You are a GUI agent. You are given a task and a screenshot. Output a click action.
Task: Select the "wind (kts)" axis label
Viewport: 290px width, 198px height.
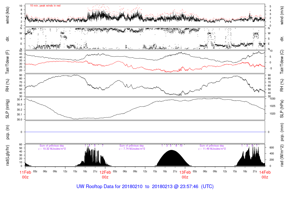[7, 15]
